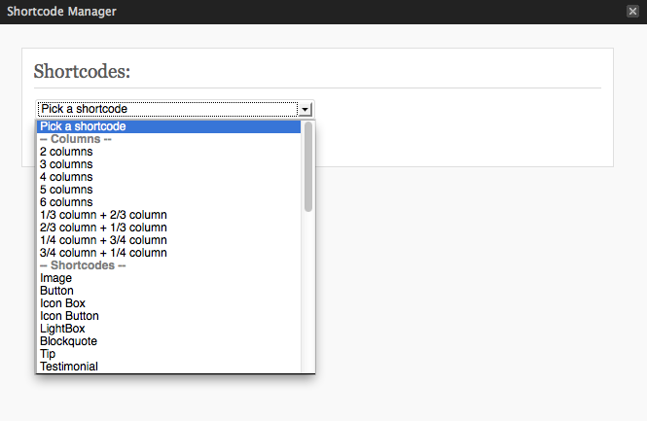
Task: Click the shortcode dropdown arrow button
Action: (305, 109)
